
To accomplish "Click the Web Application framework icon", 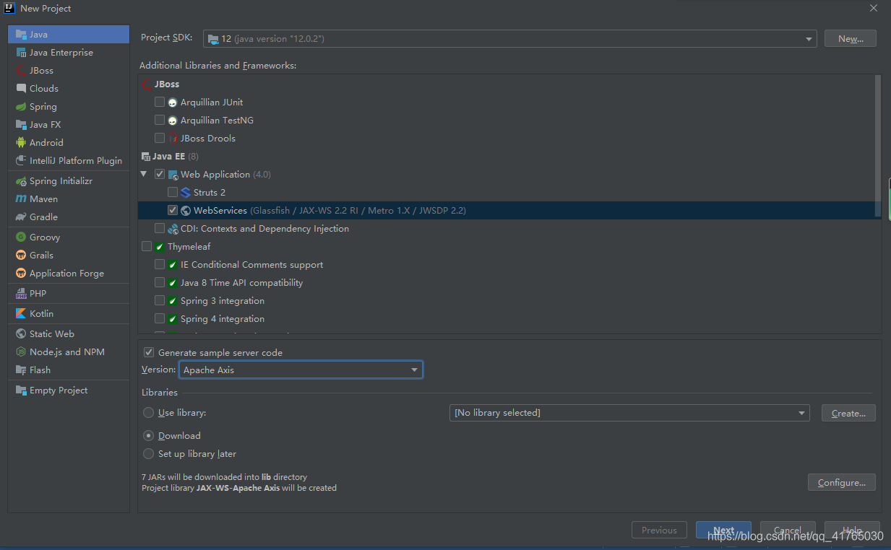I will (173, 174).
